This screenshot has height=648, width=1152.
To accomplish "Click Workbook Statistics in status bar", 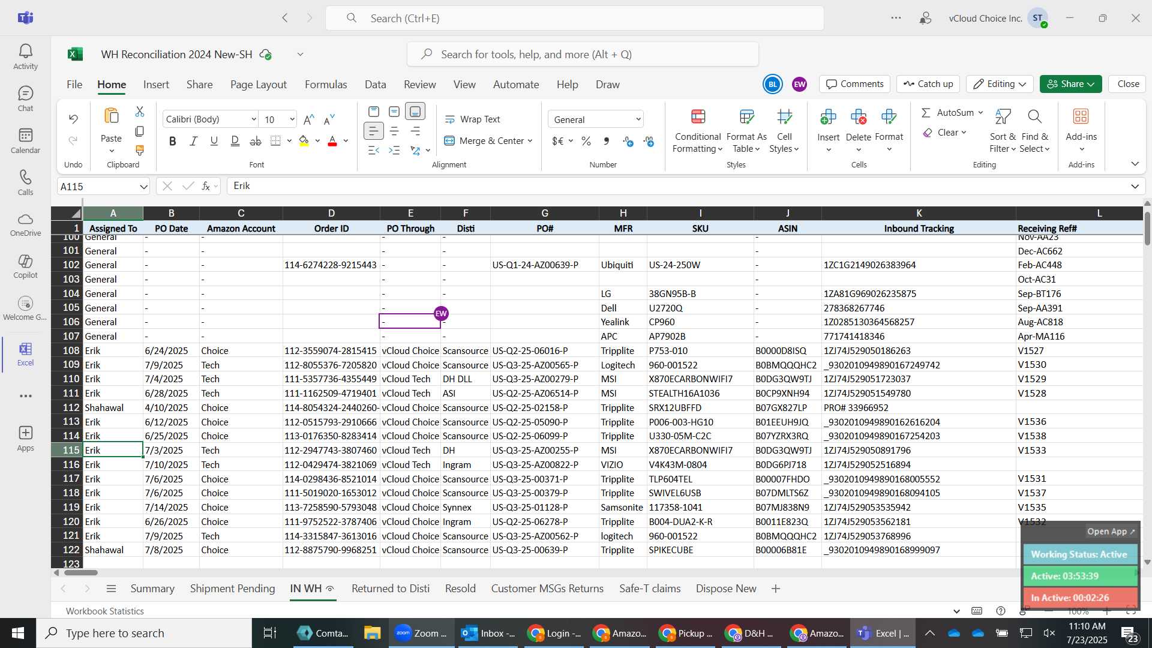I will (x=105, y=611).
